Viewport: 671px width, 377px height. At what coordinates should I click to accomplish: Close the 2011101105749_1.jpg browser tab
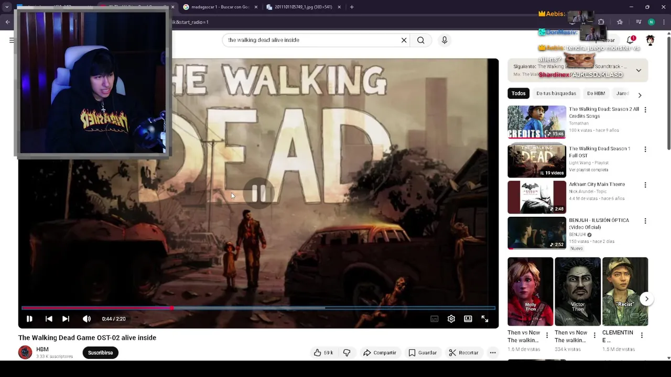coord(339,7)
